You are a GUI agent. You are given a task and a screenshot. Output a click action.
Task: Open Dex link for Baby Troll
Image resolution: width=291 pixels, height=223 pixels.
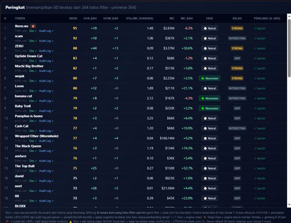33,111
